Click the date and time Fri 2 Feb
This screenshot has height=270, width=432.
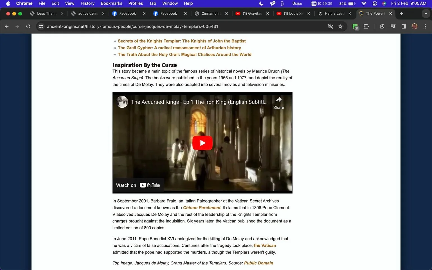point(409,3)
